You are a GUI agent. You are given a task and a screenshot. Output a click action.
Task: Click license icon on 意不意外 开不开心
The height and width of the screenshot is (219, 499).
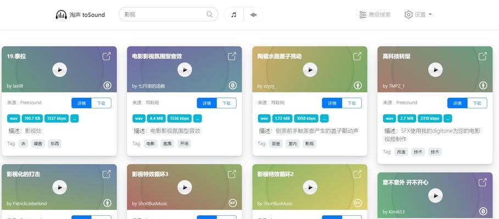pyautogui.click(x=484, y=211)
